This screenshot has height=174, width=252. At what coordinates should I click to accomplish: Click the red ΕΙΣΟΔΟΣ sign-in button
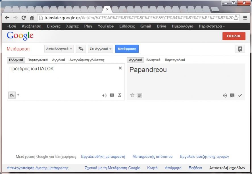234,36
